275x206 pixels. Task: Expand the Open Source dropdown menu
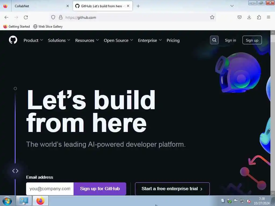coord(118,40)
